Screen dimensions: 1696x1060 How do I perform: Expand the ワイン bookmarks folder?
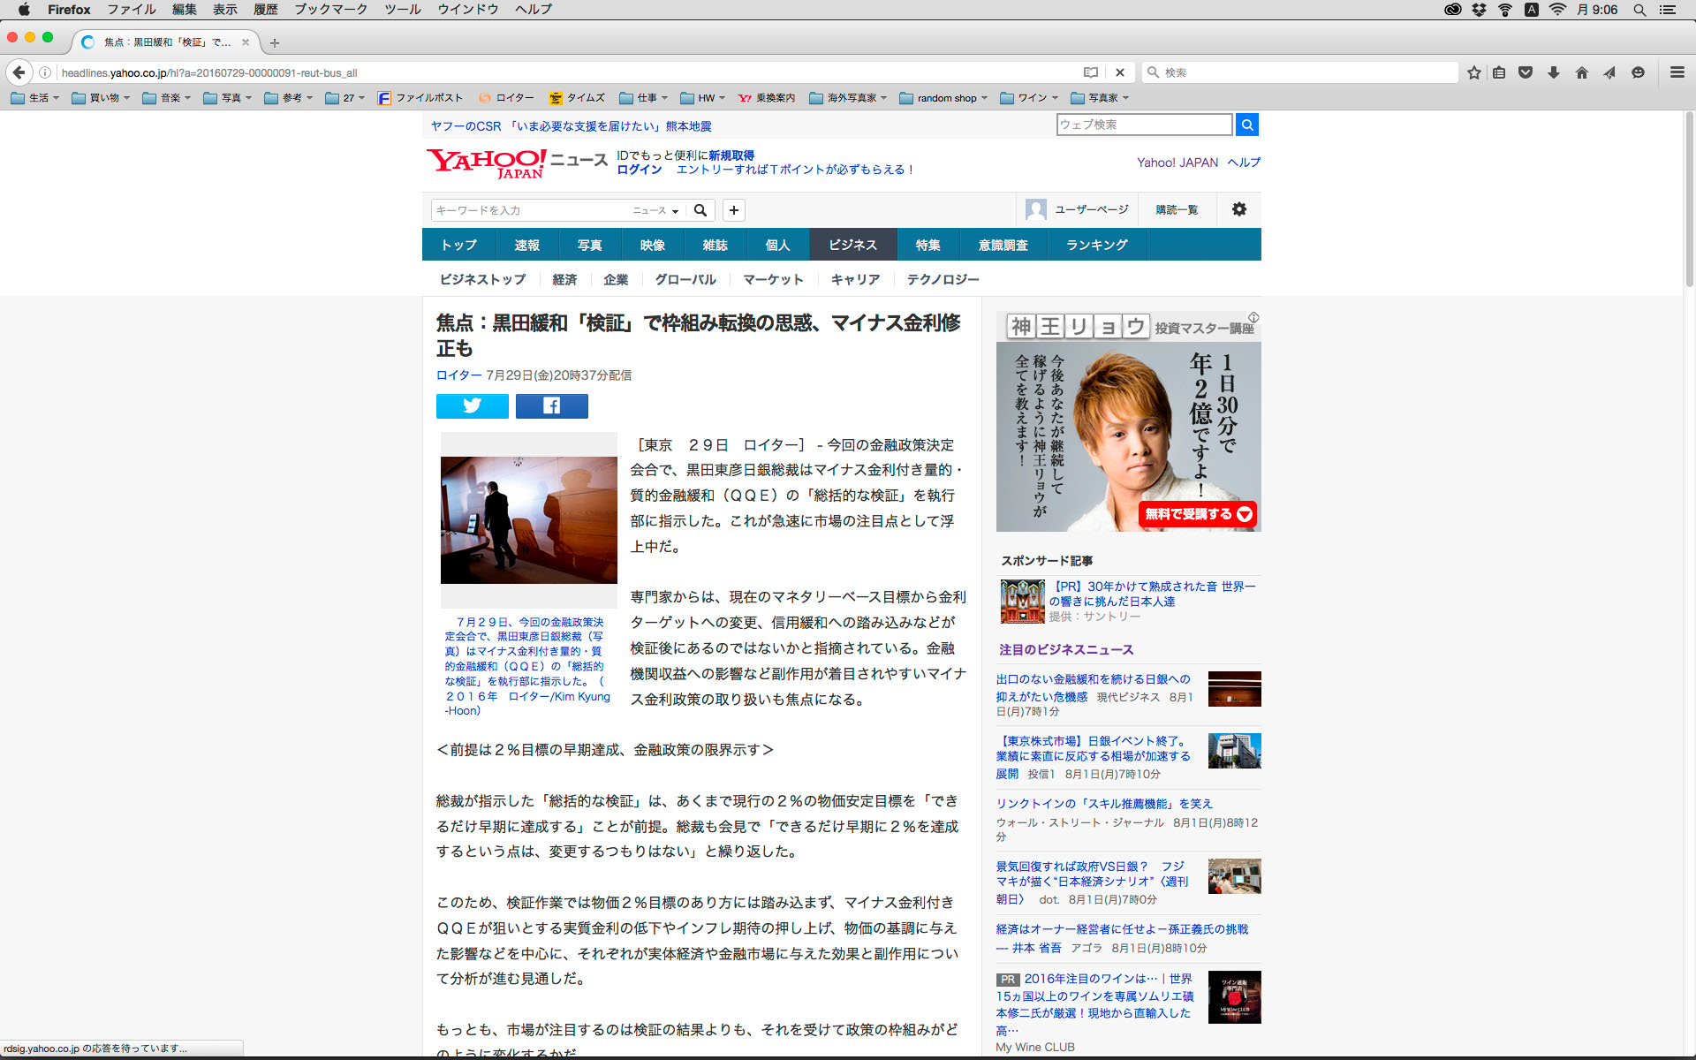(x=1029, y=98)
